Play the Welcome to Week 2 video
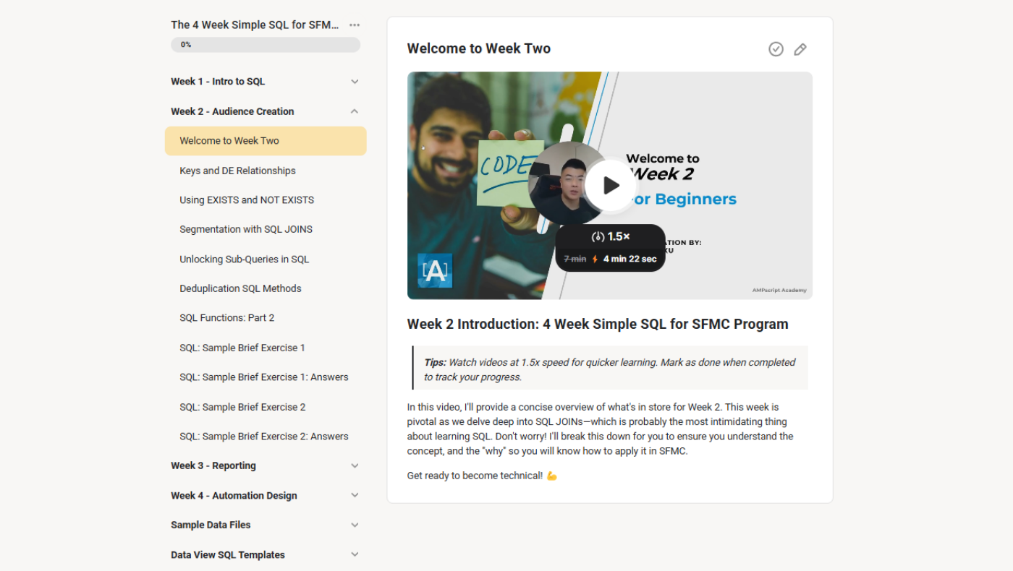The image size is (1013, 571). pyautogui.click(x=611, y=185)
